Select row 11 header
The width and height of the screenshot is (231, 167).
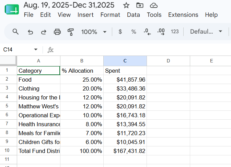pos(8,160)
